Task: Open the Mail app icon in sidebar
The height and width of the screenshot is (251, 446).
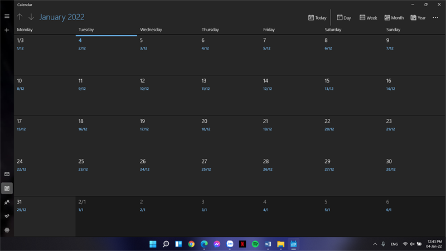Action: (x=7, y=174)
